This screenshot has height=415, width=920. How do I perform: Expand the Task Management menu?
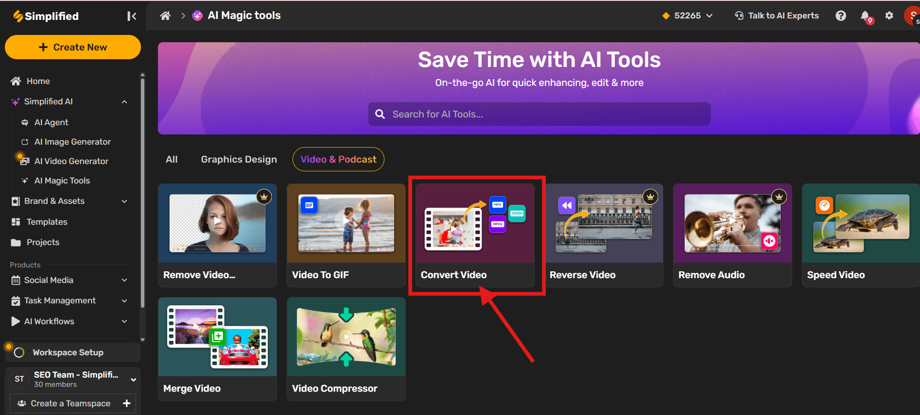124,300
